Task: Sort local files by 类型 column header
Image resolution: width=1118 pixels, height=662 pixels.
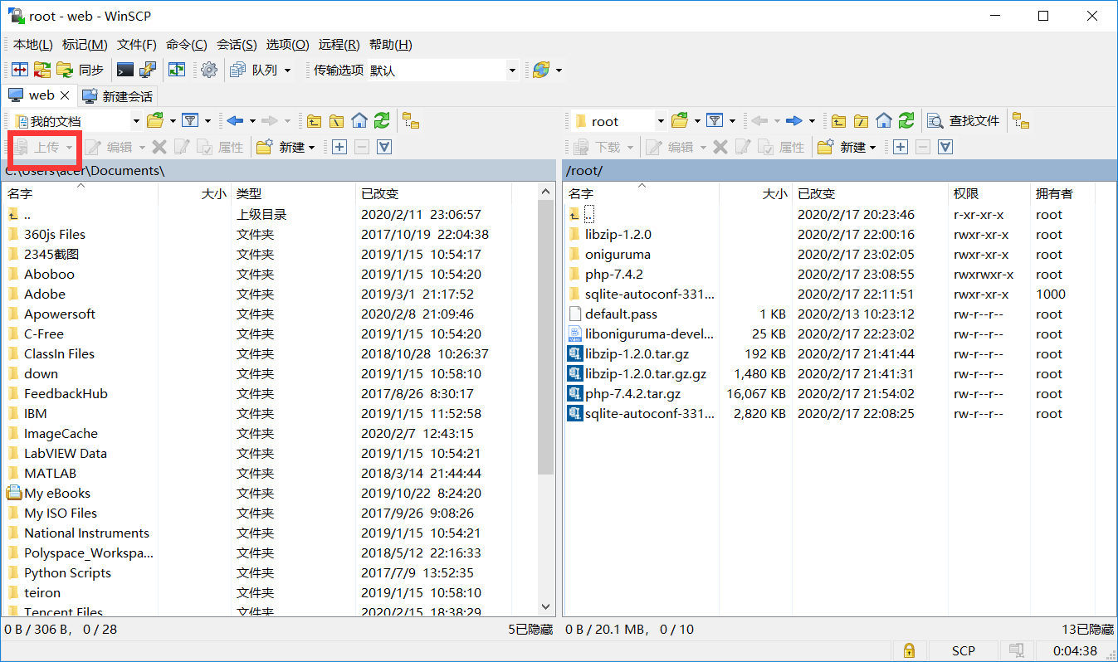Action: pos(293,193)
